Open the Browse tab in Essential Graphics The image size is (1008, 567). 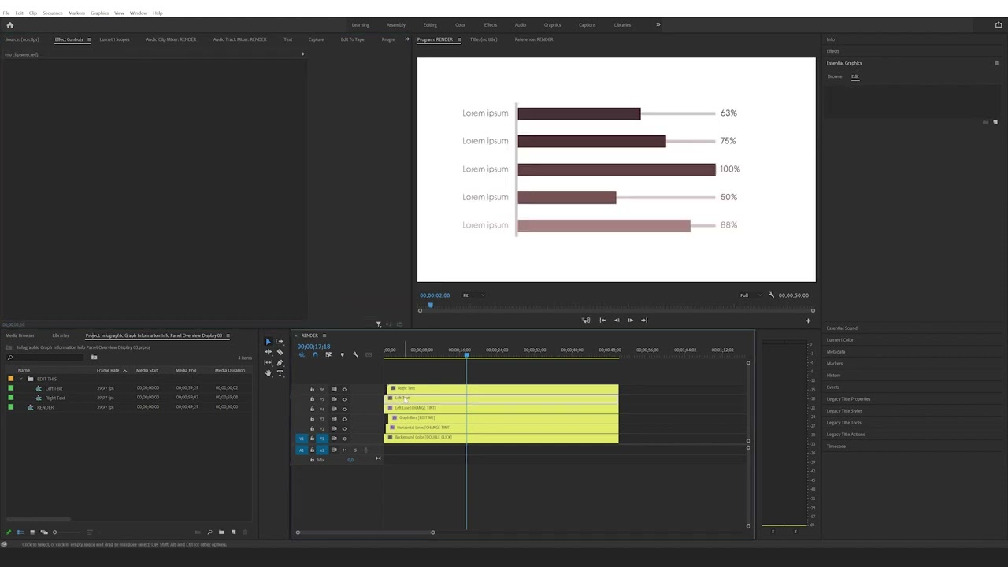click(x=835, y=76)
